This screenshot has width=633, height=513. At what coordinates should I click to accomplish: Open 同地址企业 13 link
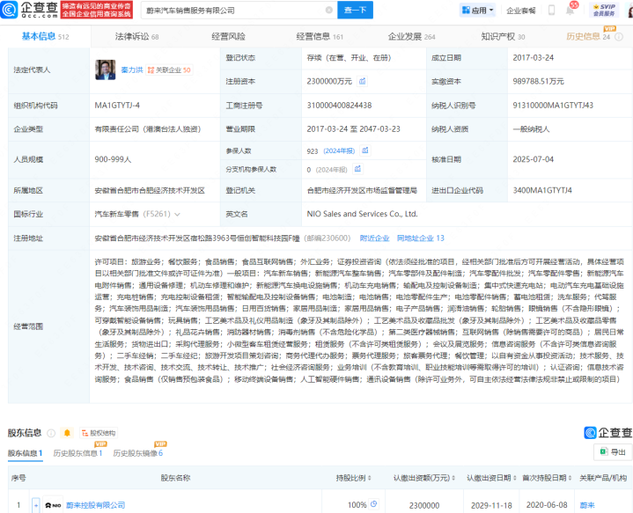(x=420, y=238)
